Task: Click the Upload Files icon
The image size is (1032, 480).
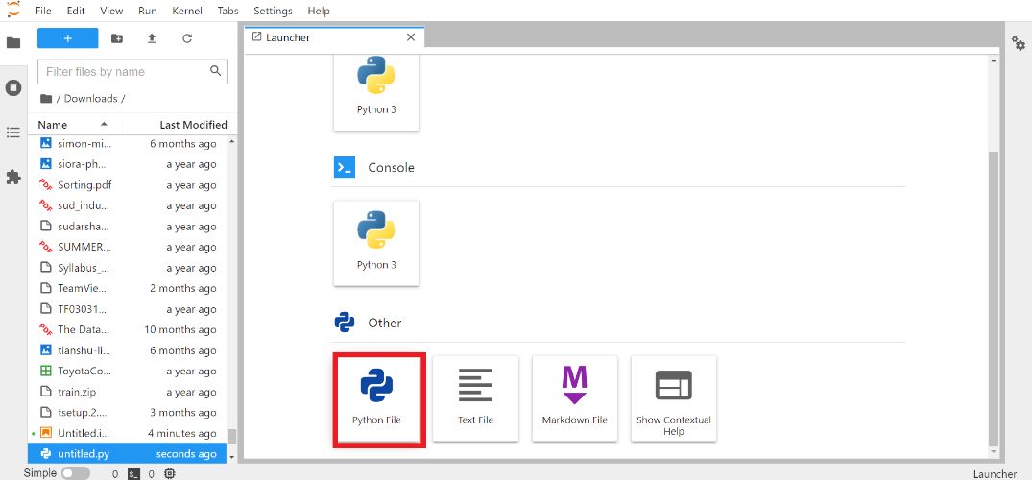Action: tap(152, 38)
